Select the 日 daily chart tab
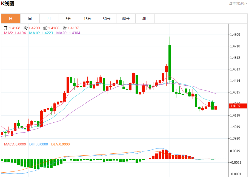 [11, 19]
